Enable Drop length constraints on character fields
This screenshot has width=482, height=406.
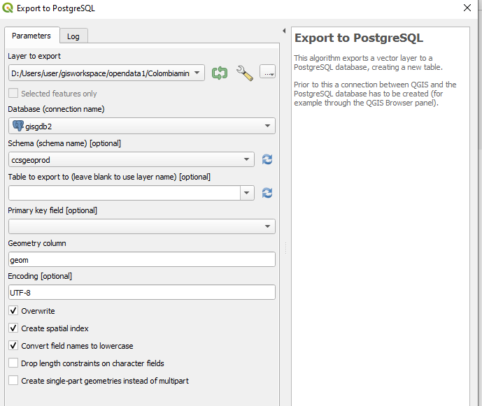pos(13,363)
